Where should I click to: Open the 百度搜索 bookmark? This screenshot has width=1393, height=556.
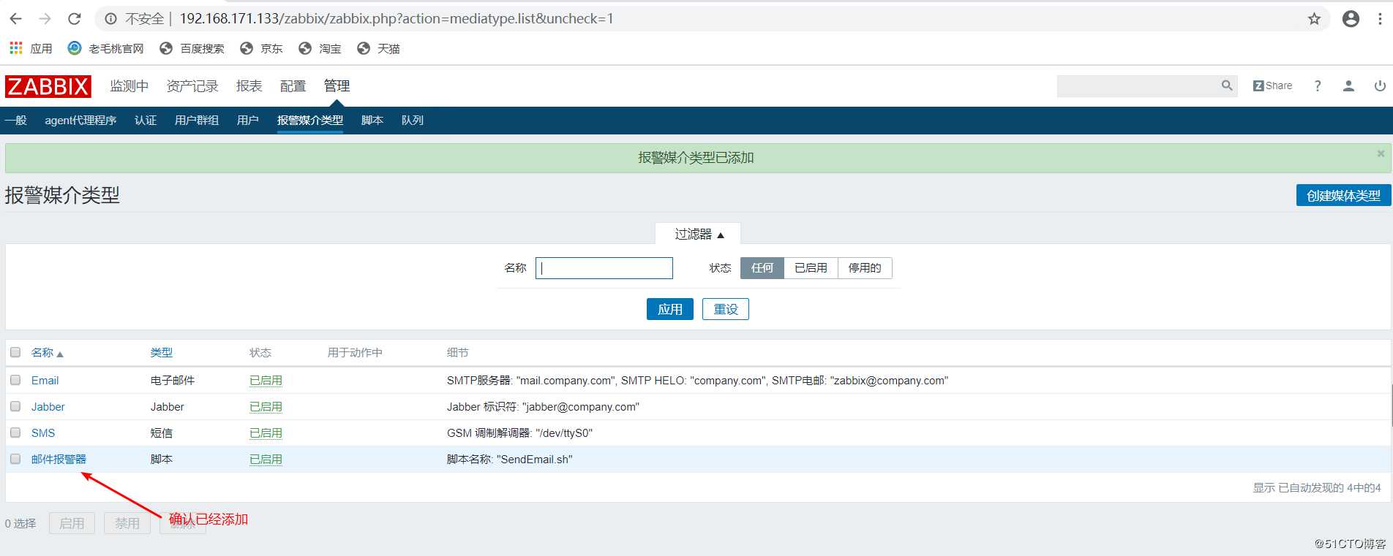click(192, 48)
